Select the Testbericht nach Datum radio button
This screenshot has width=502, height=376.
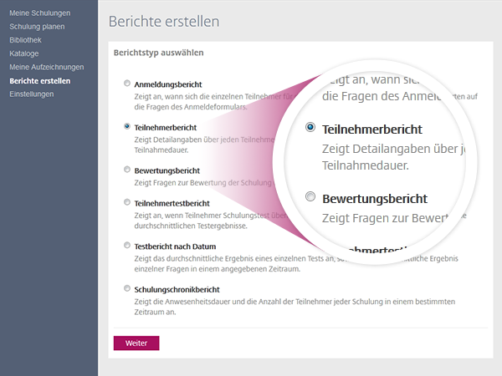pyautogui.click(x=127, y=246)
